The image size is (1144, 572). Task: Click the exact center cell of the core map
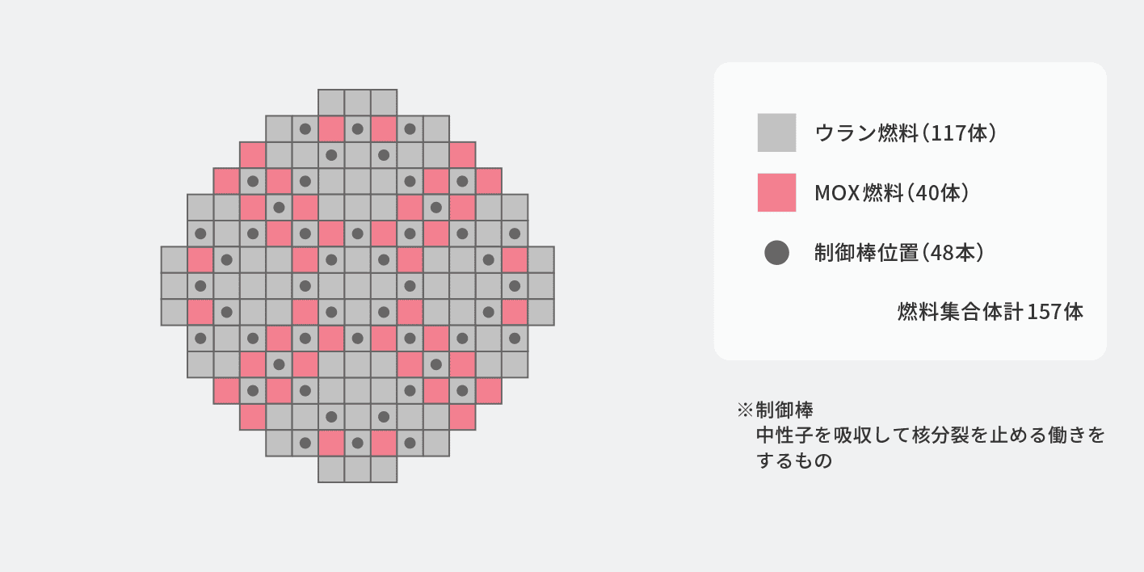pyautogui.click(x=357, y=285)
